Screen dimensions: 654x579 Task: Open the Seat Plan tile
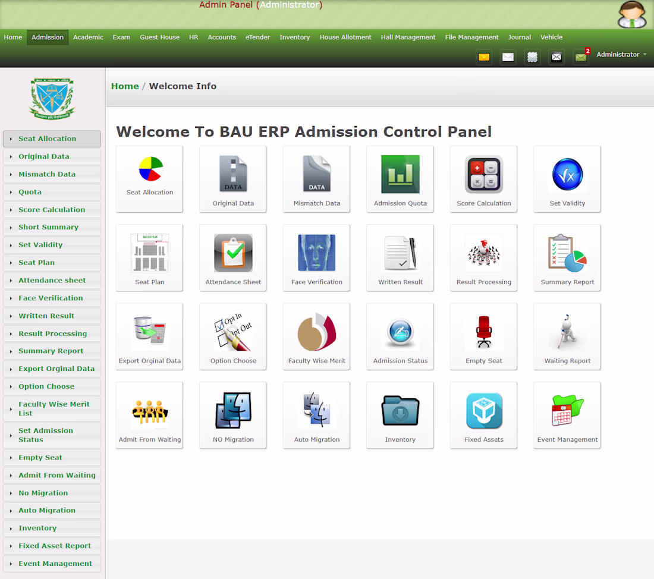point(149,258)
